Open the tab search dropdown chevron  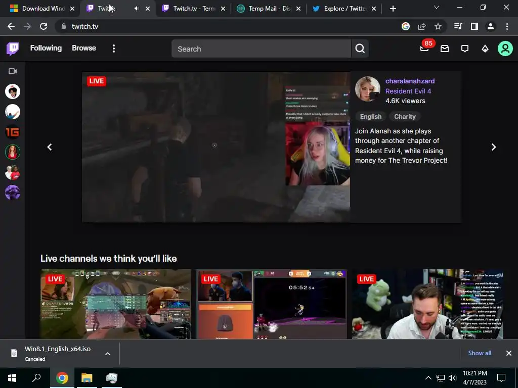click(437, 7)
